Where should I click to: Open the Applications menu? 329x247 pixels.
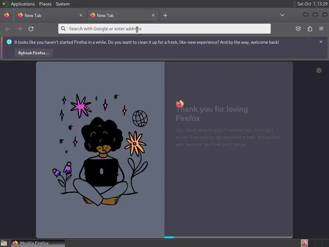point(23,4)
